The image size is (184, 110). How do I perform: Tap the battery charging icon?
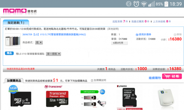click(x=166, y=4)
